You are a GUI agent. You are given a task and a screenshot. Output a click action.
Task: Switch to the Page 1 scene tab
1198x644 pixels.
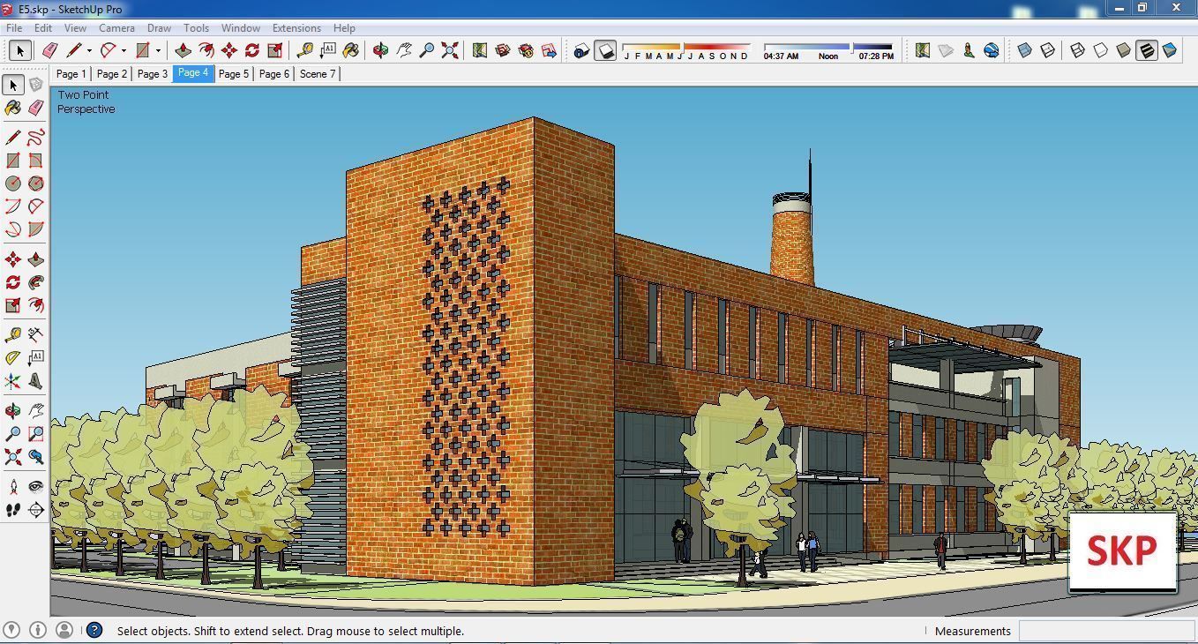click(71, 74)
